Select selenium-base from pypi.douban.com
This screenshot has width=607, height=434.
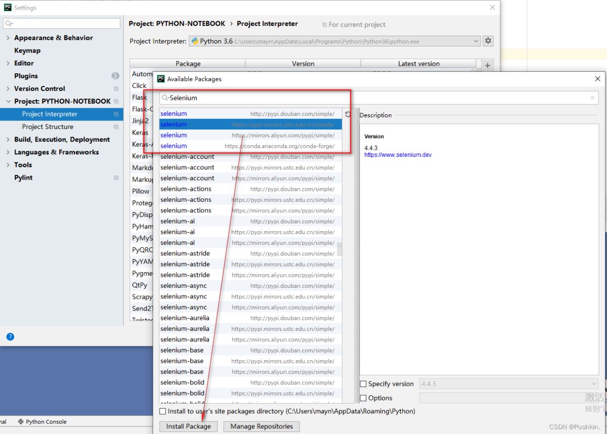(250, 350)
